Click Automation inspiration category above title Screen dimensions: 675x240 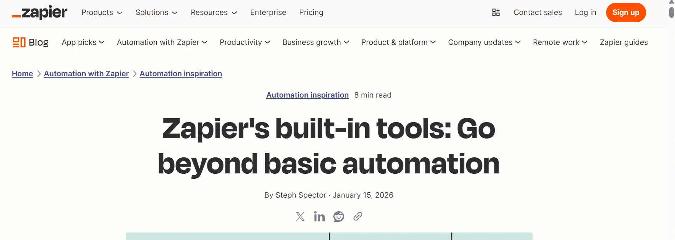click(307, 95)
